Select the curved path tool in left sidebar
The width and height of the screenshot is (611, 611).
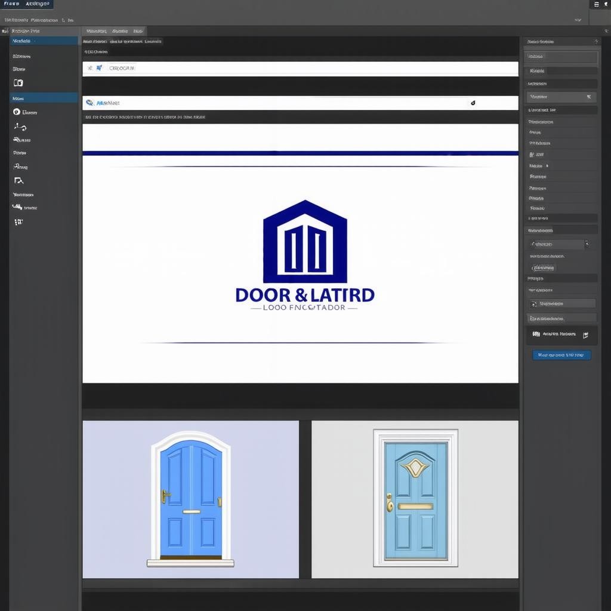(20, 126)
